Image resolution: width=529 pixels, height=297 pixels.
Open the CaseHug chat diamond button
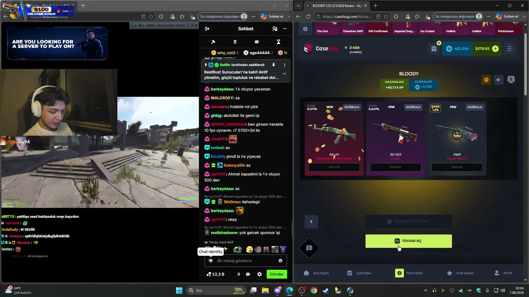pos(309,248)
